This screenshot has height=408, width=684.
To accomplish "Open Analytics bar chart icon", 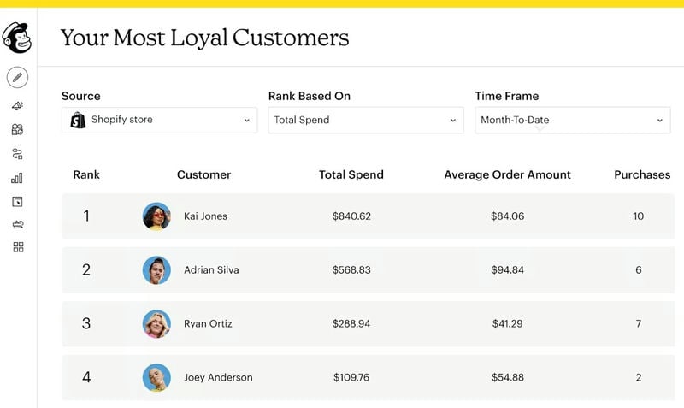I will tap(17, 178).
